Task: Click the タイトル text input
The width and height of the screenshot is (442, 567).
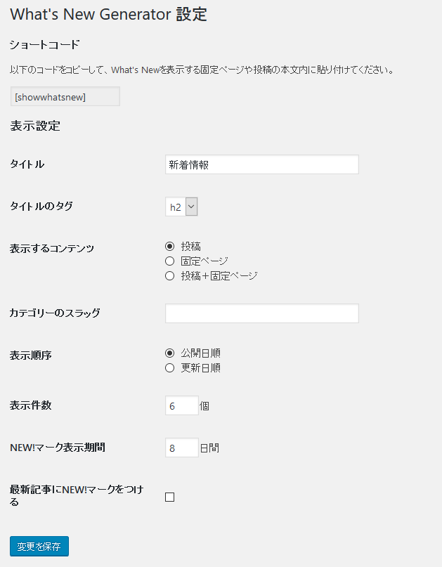Action: click(x=261, y=164)
